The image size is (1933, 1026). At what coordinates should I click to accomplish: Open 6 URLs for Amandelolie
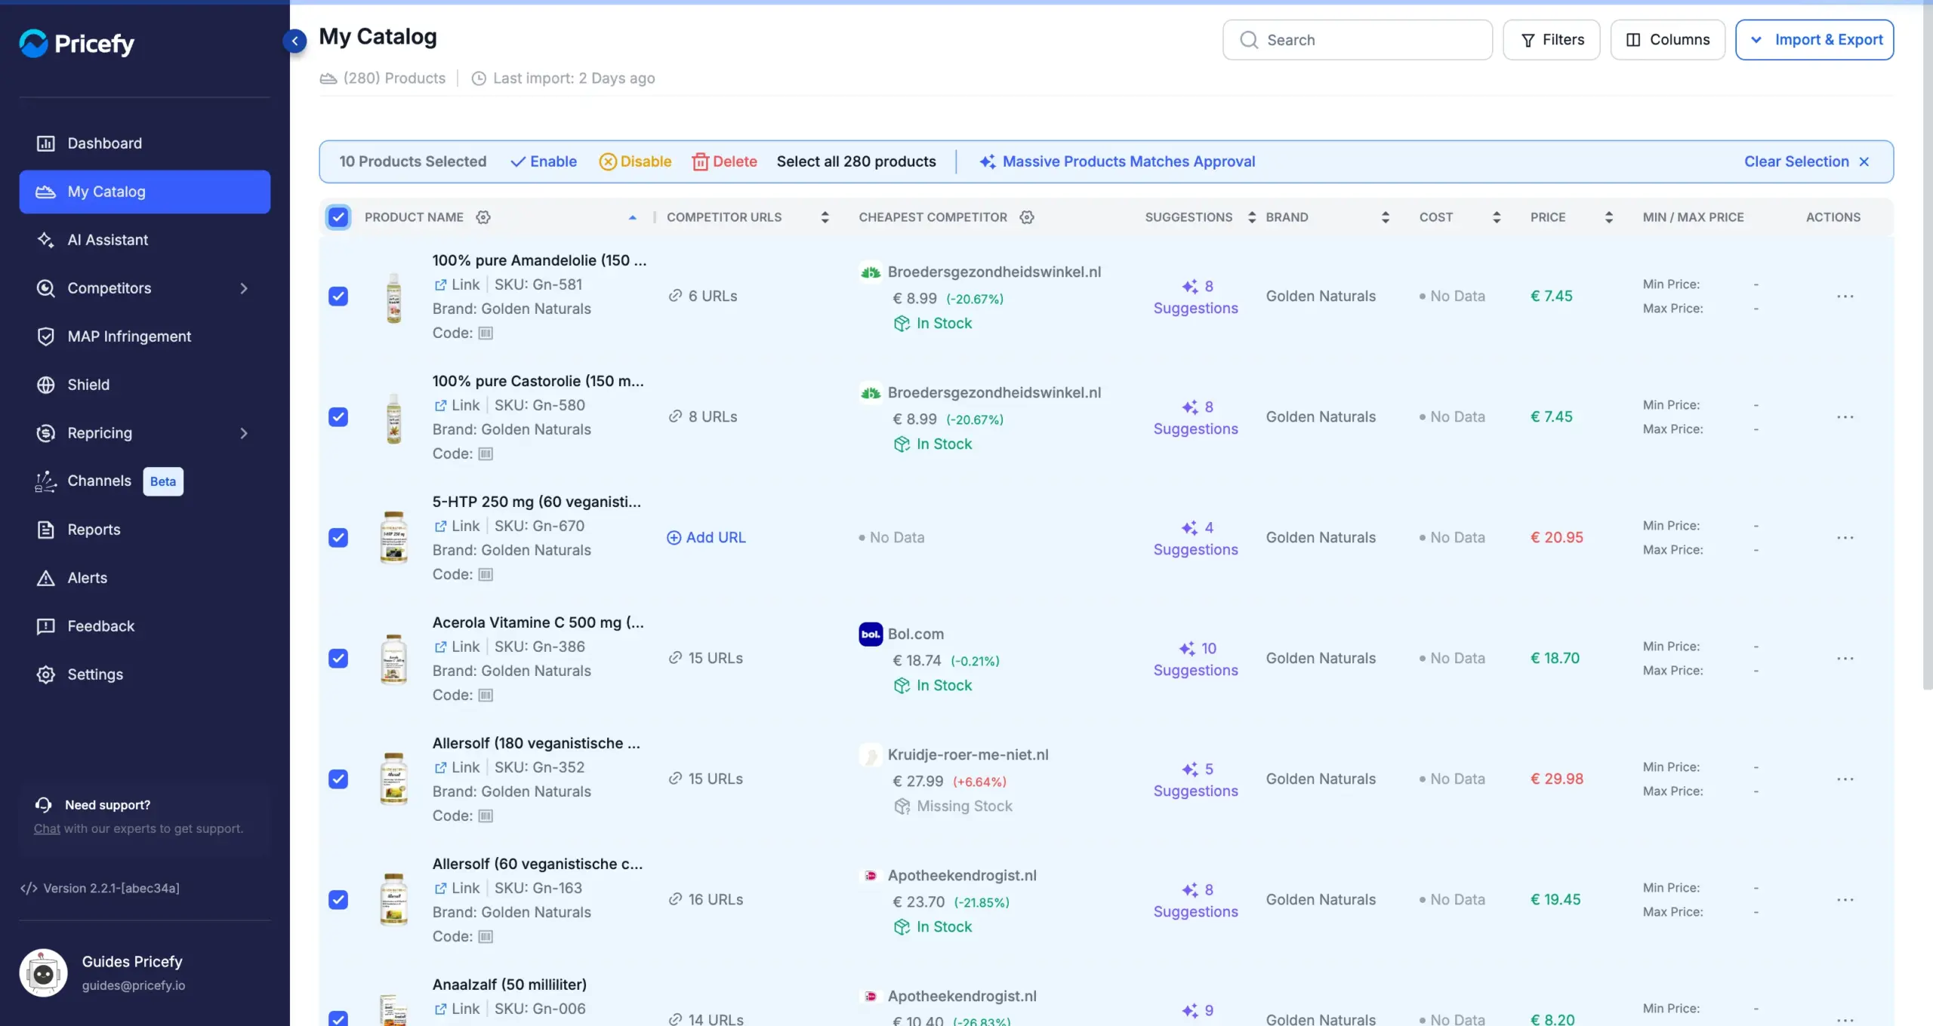[x=703, y=296]
